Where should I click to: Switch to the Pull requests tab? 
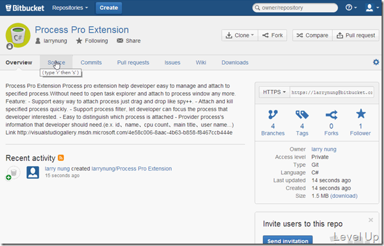pos(133,62)
